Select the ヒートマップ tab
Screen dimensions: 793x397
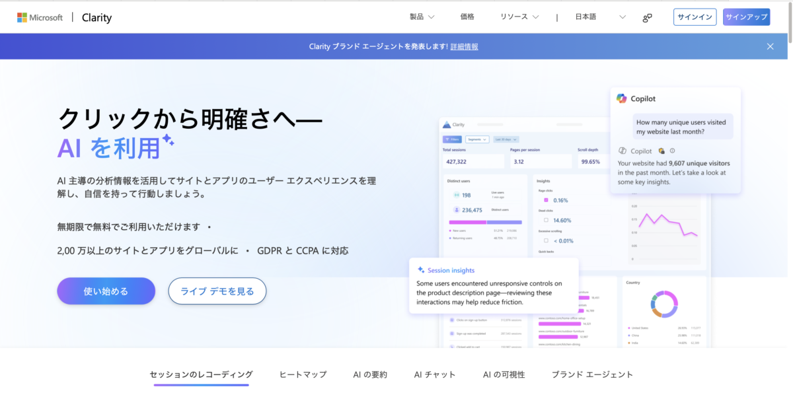pos(303,375)
